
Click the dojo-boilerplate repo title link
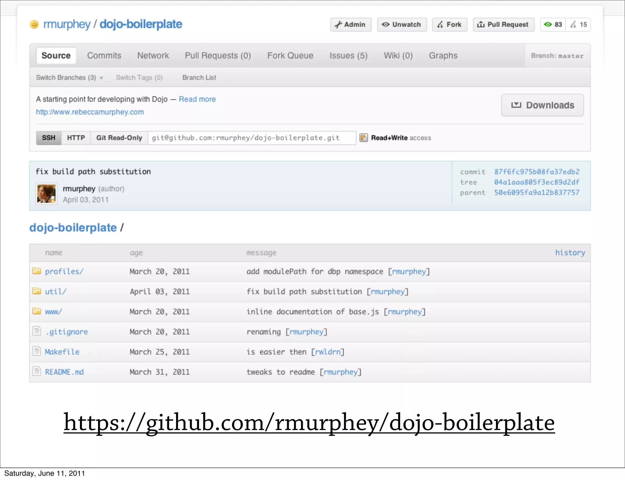pos(141,24)
